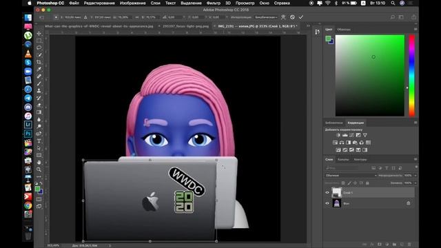Screen dimensions: 441x248
Task: Select the Eraser tool
Action: coord(39,105)
